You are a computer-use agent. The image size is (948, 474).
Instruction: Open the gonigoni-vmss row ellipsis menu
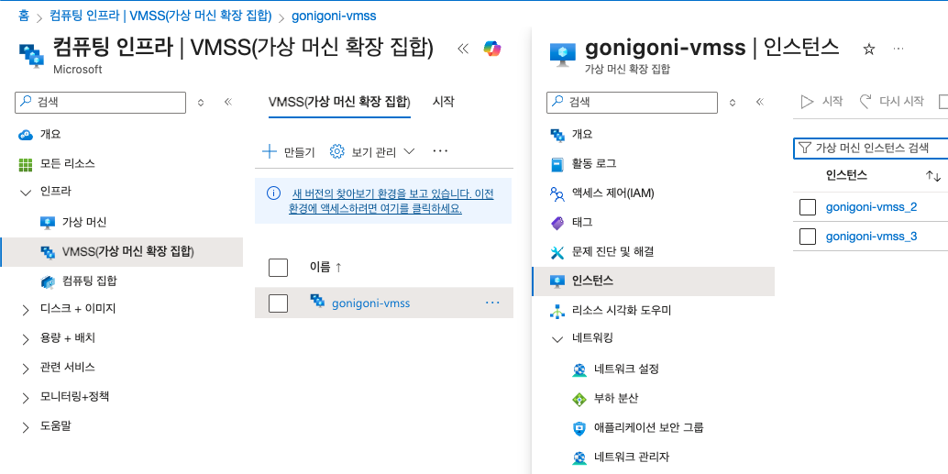coord(492,303)
